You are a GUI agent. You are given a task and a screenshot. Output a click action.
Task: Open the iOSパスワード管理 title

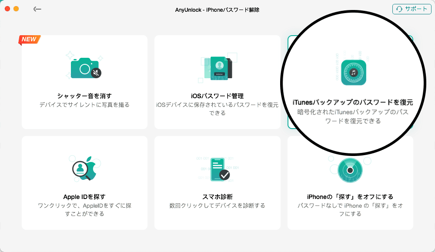click(x=217, y=96)
